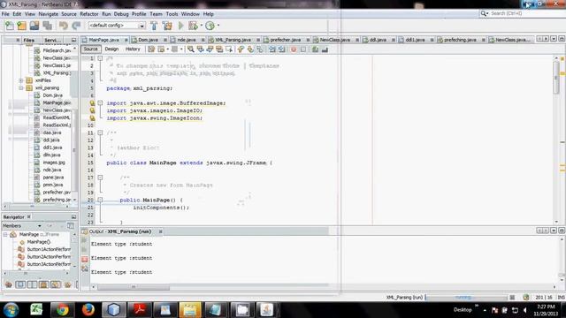Click the Debug Project icon
The width and height of the screenshot is (566, 318).
coord(193,26)
